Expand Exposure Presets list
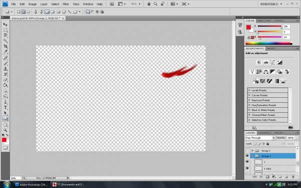This screenshot has height=188, width=301. coord(249,100)
